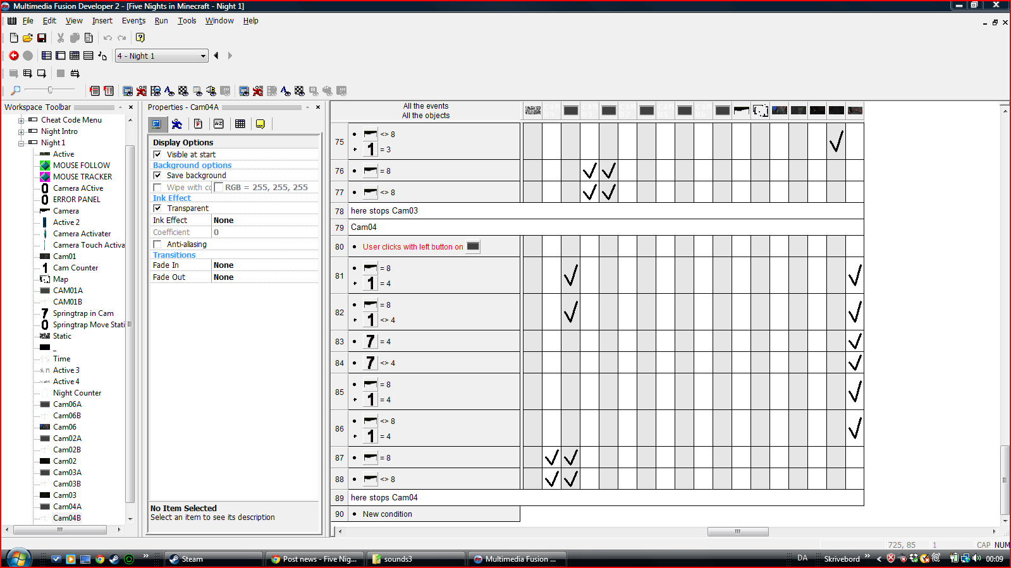The image size is (1011, 568).
Task: Open the Events menu
Action: click(133, 20)
